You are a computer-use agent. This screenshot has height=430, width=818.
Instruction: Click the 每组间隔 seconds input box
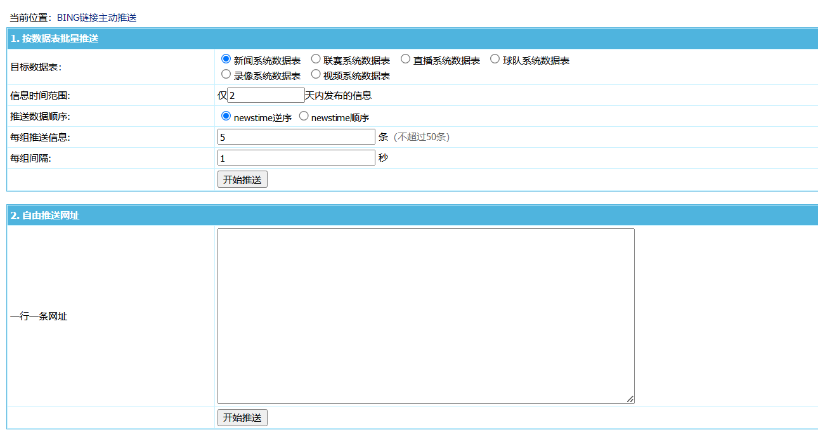[x=295, y=157]
